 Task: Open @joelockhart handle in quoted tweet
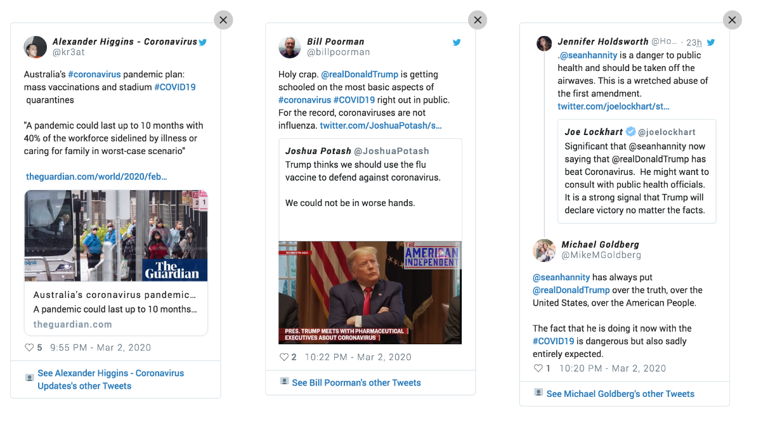click(x=667, y=132)
